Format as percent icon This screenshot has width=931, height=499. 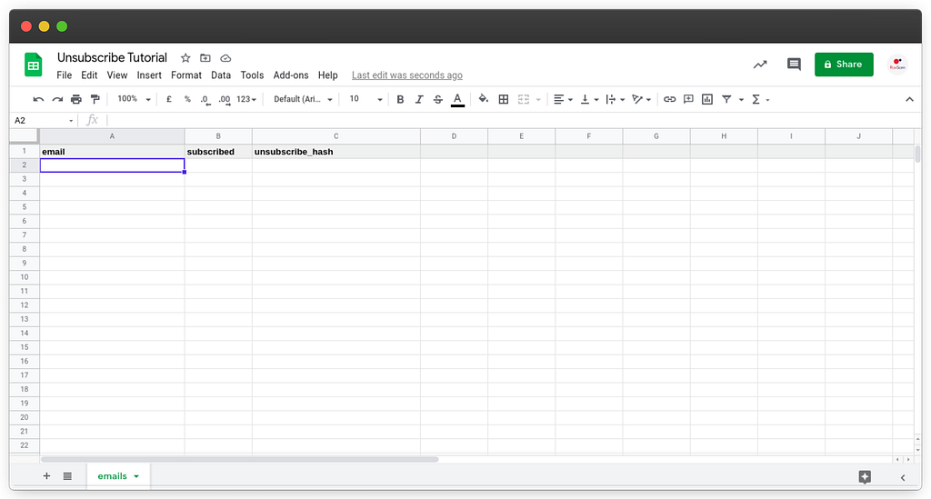(187, 99)
